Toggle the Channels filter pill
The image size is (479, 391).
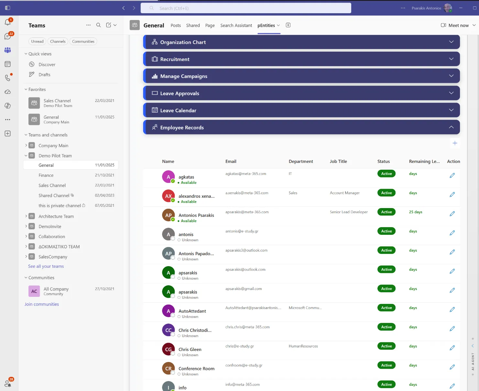click(58, 41)
